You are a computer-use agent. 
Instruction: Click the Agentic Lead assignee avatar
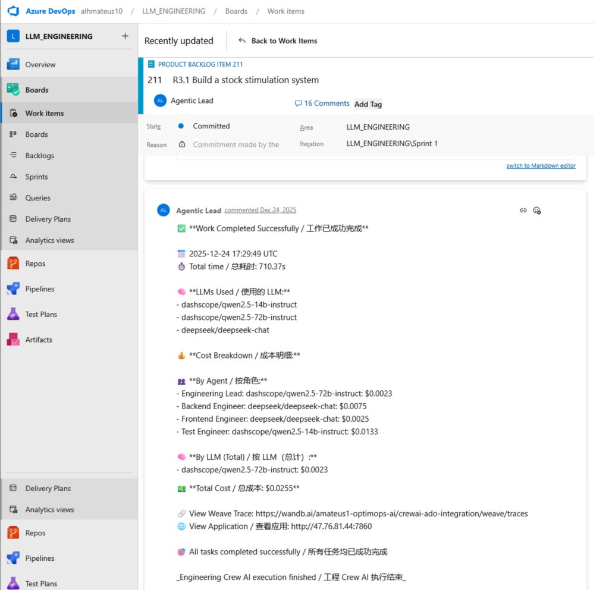pos(160,101)
